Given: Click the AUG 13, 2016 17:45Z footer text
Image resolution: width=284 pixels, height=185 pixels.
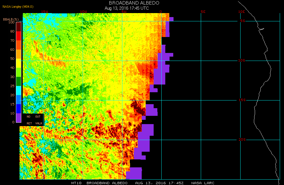Looking at the screenshot, I should (x=159, y=183).
